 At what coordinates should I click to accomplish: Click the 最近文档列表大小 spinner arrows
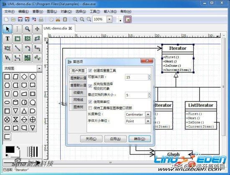[149, 95]
